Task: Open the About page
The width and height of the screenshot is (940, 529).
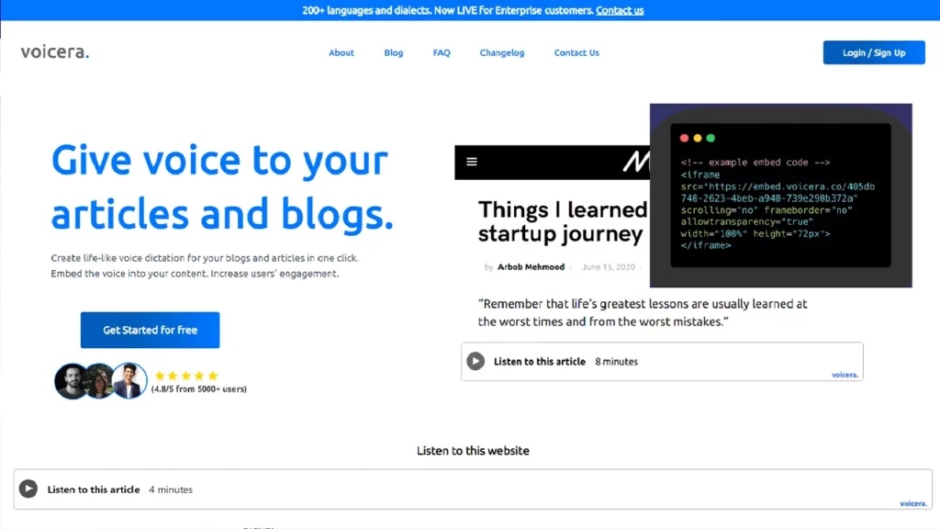Action: coord(341,53)
